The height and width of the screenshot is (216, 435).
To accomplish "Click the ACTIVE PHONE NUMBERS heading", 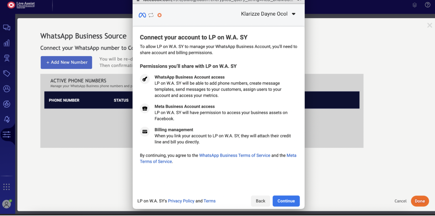I will (x=78, y=81).
